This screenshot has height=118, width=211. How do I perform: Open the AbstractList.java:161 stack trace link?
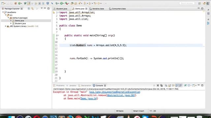click(x=121, y=95)
